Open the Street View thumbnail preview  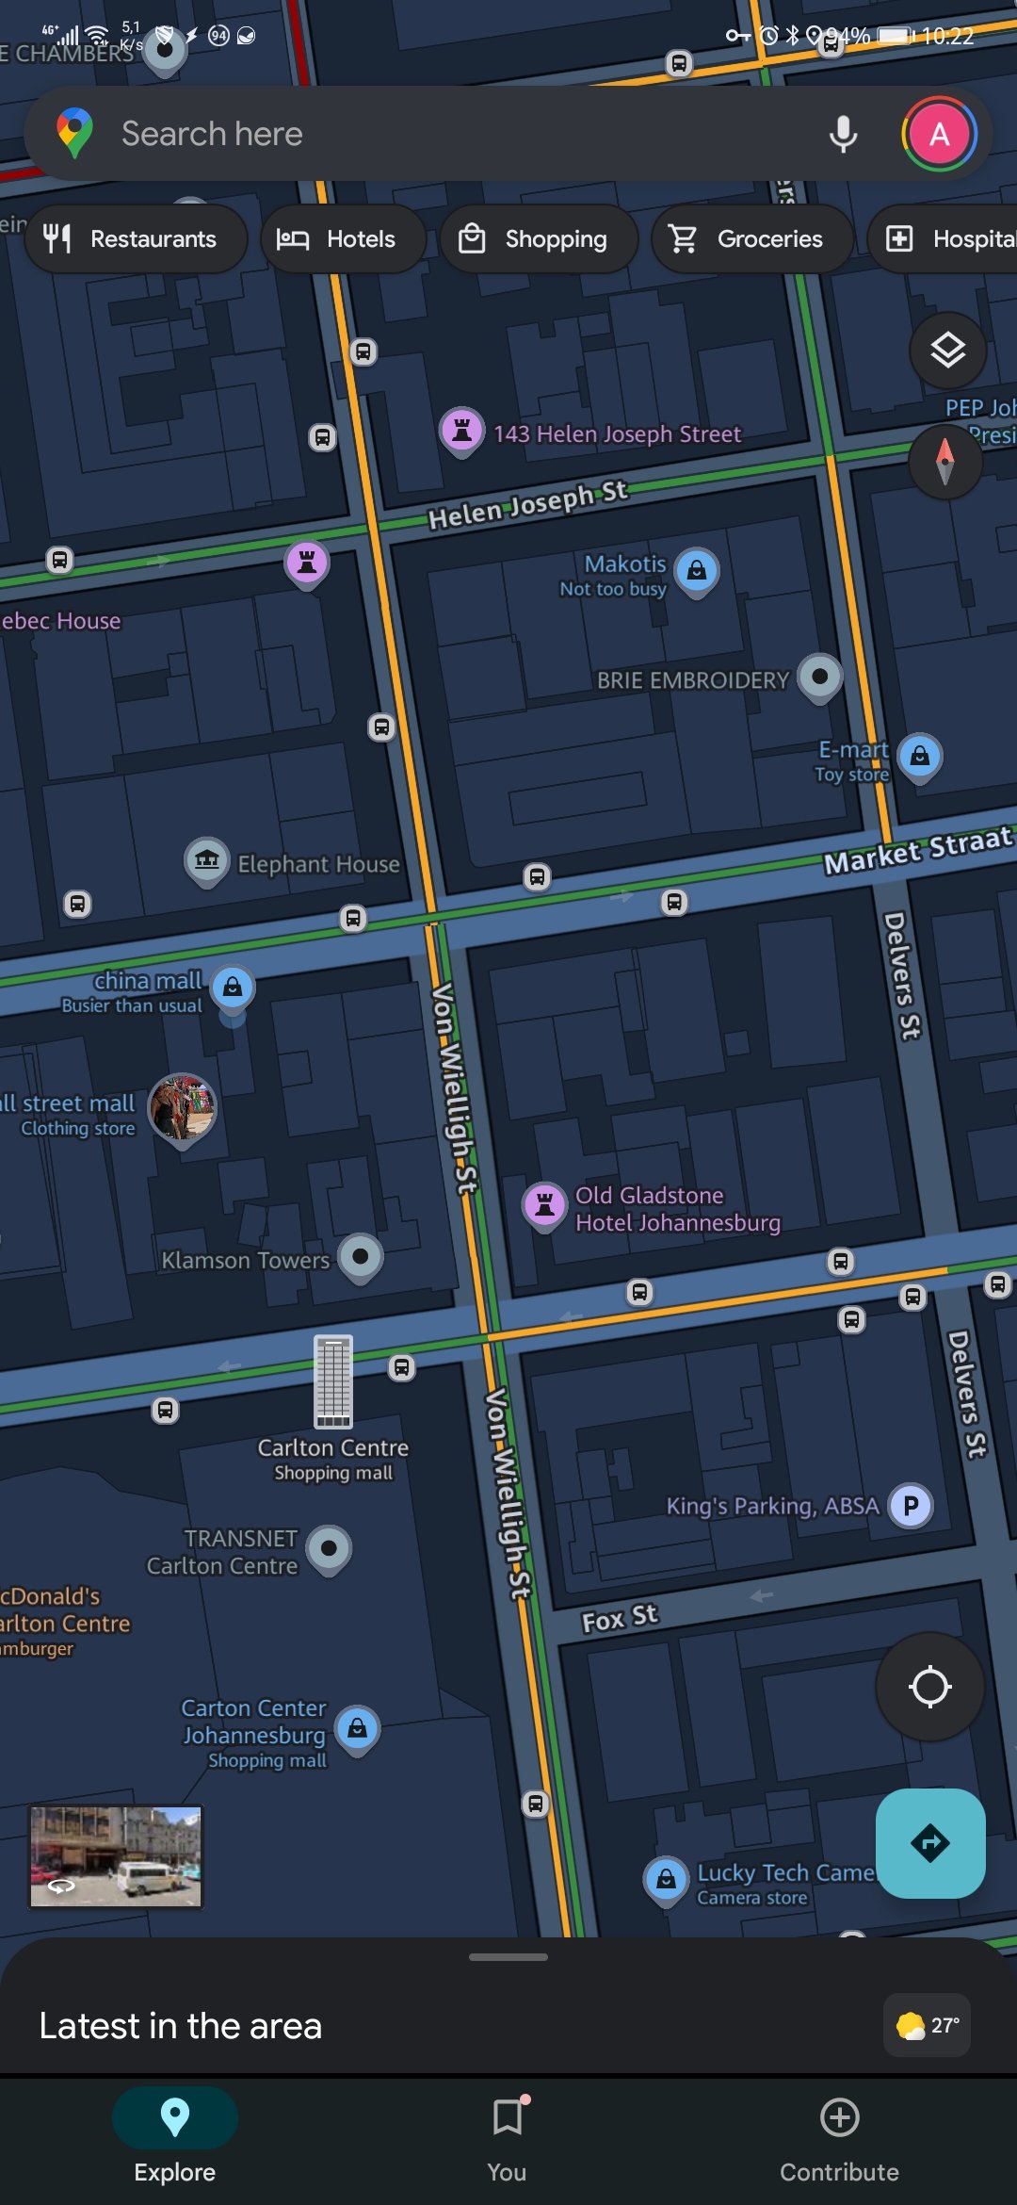click(116, 1857)
